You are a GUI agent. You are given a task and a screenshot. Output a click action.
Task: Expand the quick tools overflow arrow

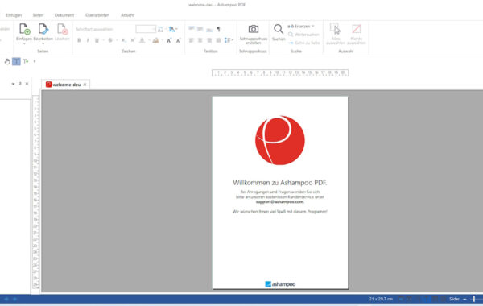tap(35, 62)
